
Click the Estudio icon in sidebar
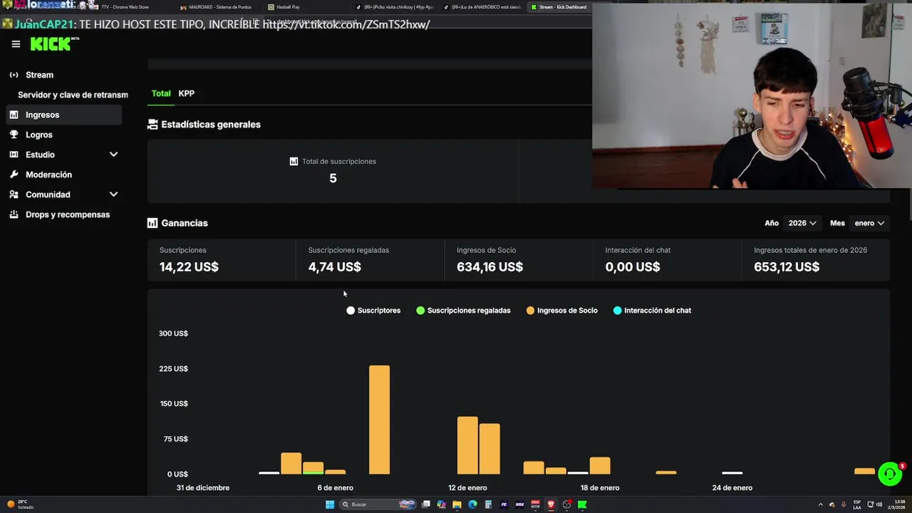tap(14, 155)
